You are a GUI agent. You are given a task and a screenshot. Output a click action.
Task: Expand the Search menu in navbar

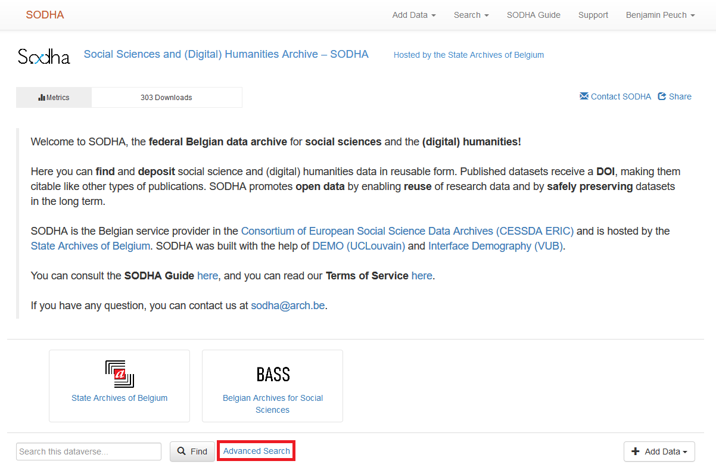[471, 15]
